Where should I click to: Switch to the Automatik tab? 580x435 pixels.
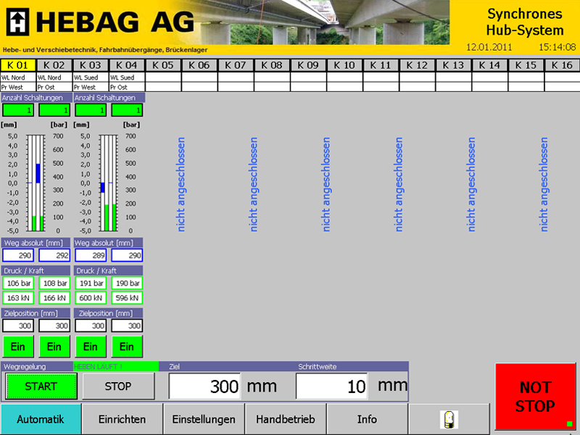click(41, 419)
